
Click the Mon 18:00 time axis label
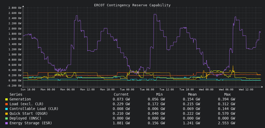click(107, 90)
